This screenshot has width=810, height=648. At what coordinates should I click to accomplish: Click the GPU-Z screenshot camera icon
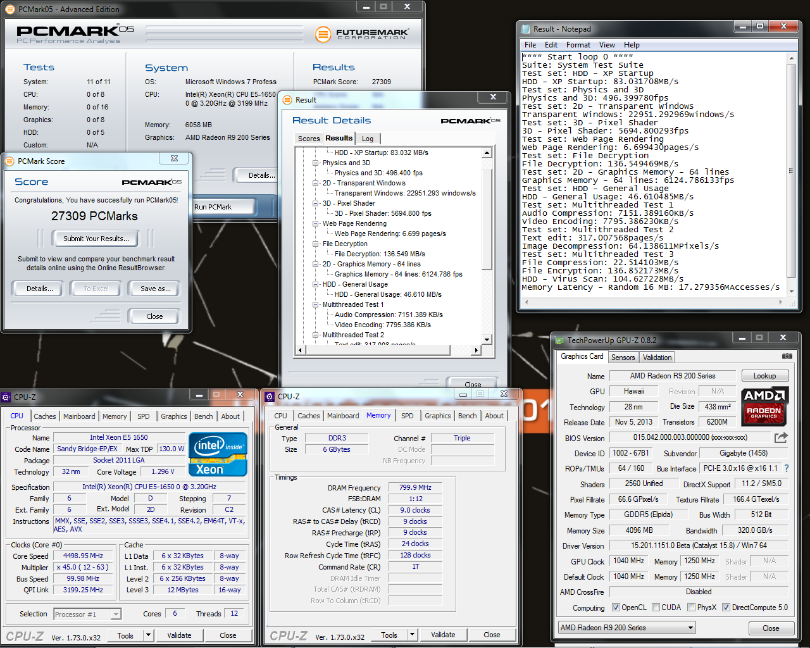[787, 356]
